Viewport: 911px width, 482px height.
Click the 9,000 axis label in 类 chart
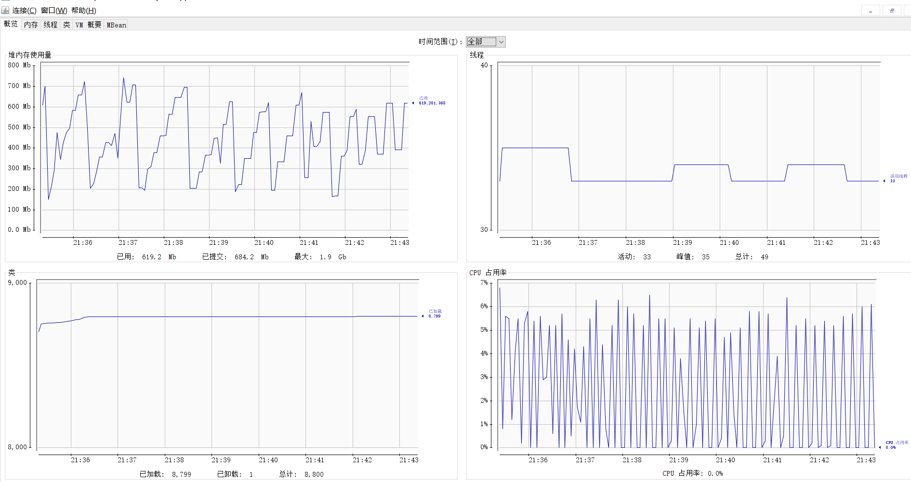click(17, 283)
